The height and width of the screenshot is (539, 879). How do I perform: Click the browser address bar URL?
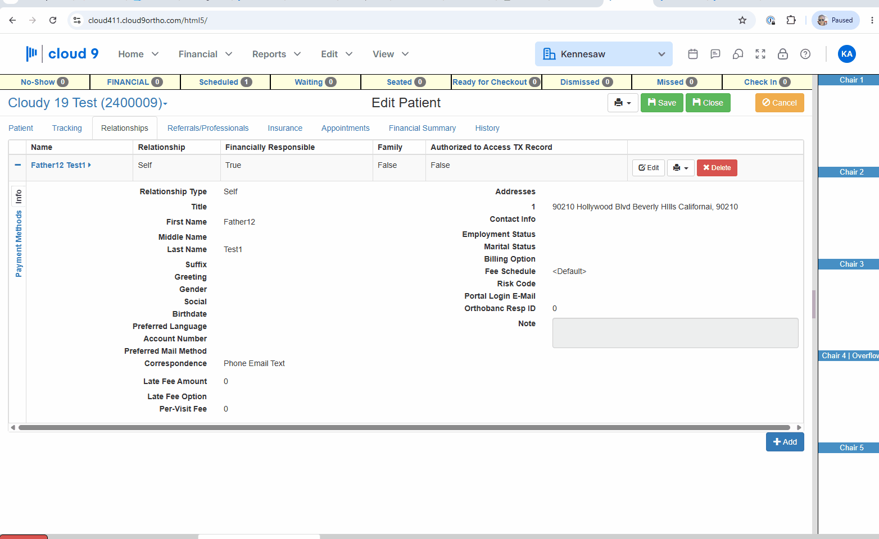[x=148, y=20]
